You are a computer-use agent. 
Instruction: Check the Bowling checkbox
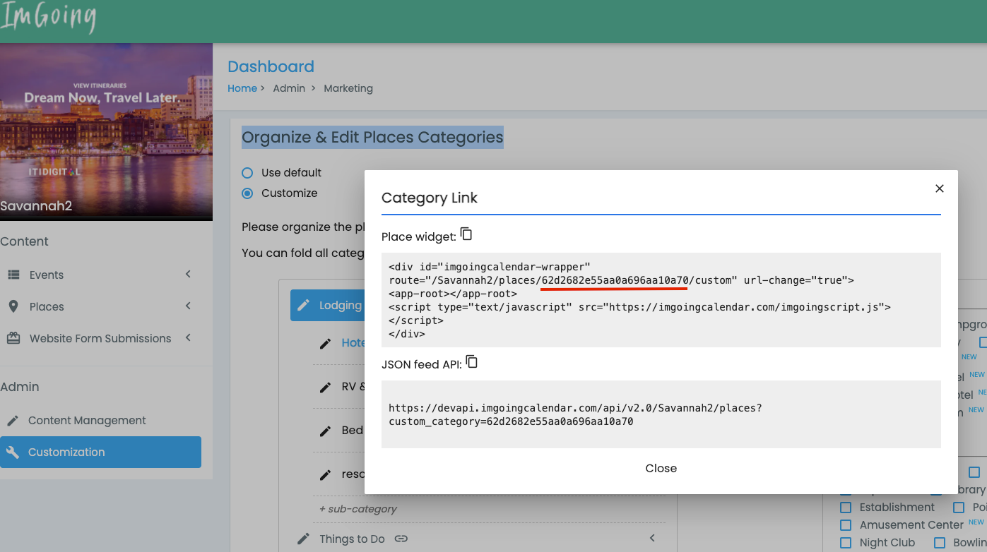coord(940,543)
